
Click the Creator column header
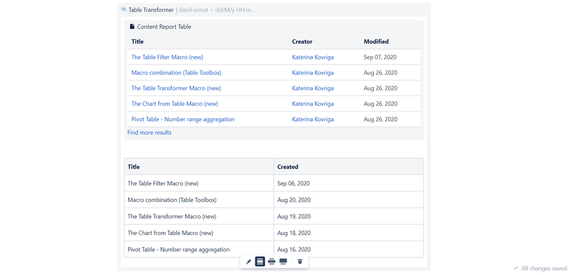tap(302, 42)
